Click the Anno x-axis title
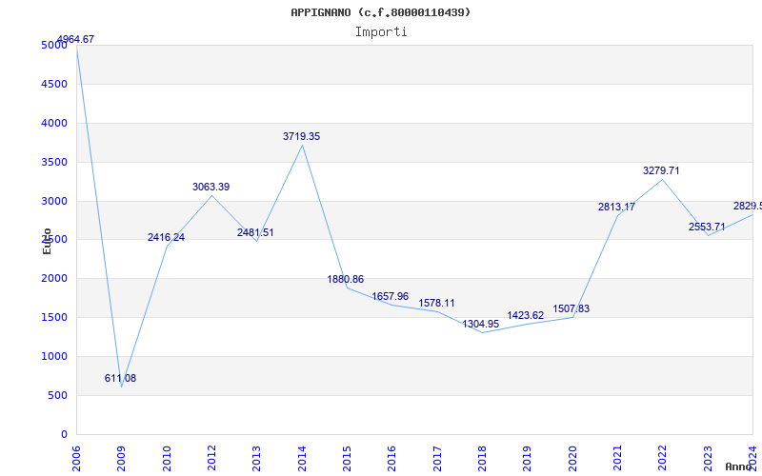 click(x=739, y=466)
